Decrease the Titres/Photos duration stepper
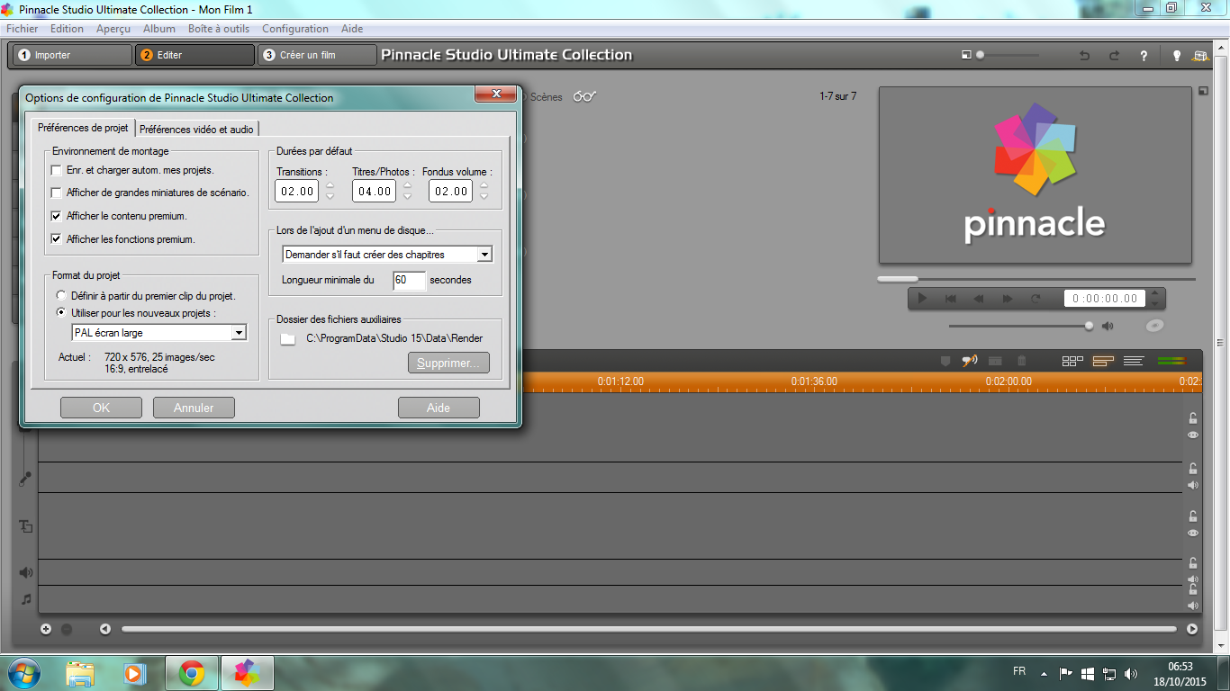The image size is (1230, 691). coord(407,196)
